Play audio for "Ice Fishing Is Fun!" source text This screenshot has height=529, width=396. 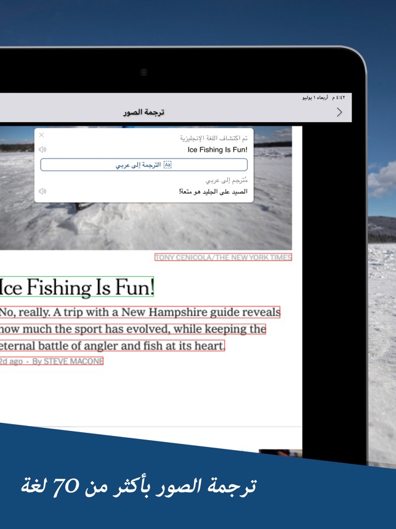pos(42,149)
